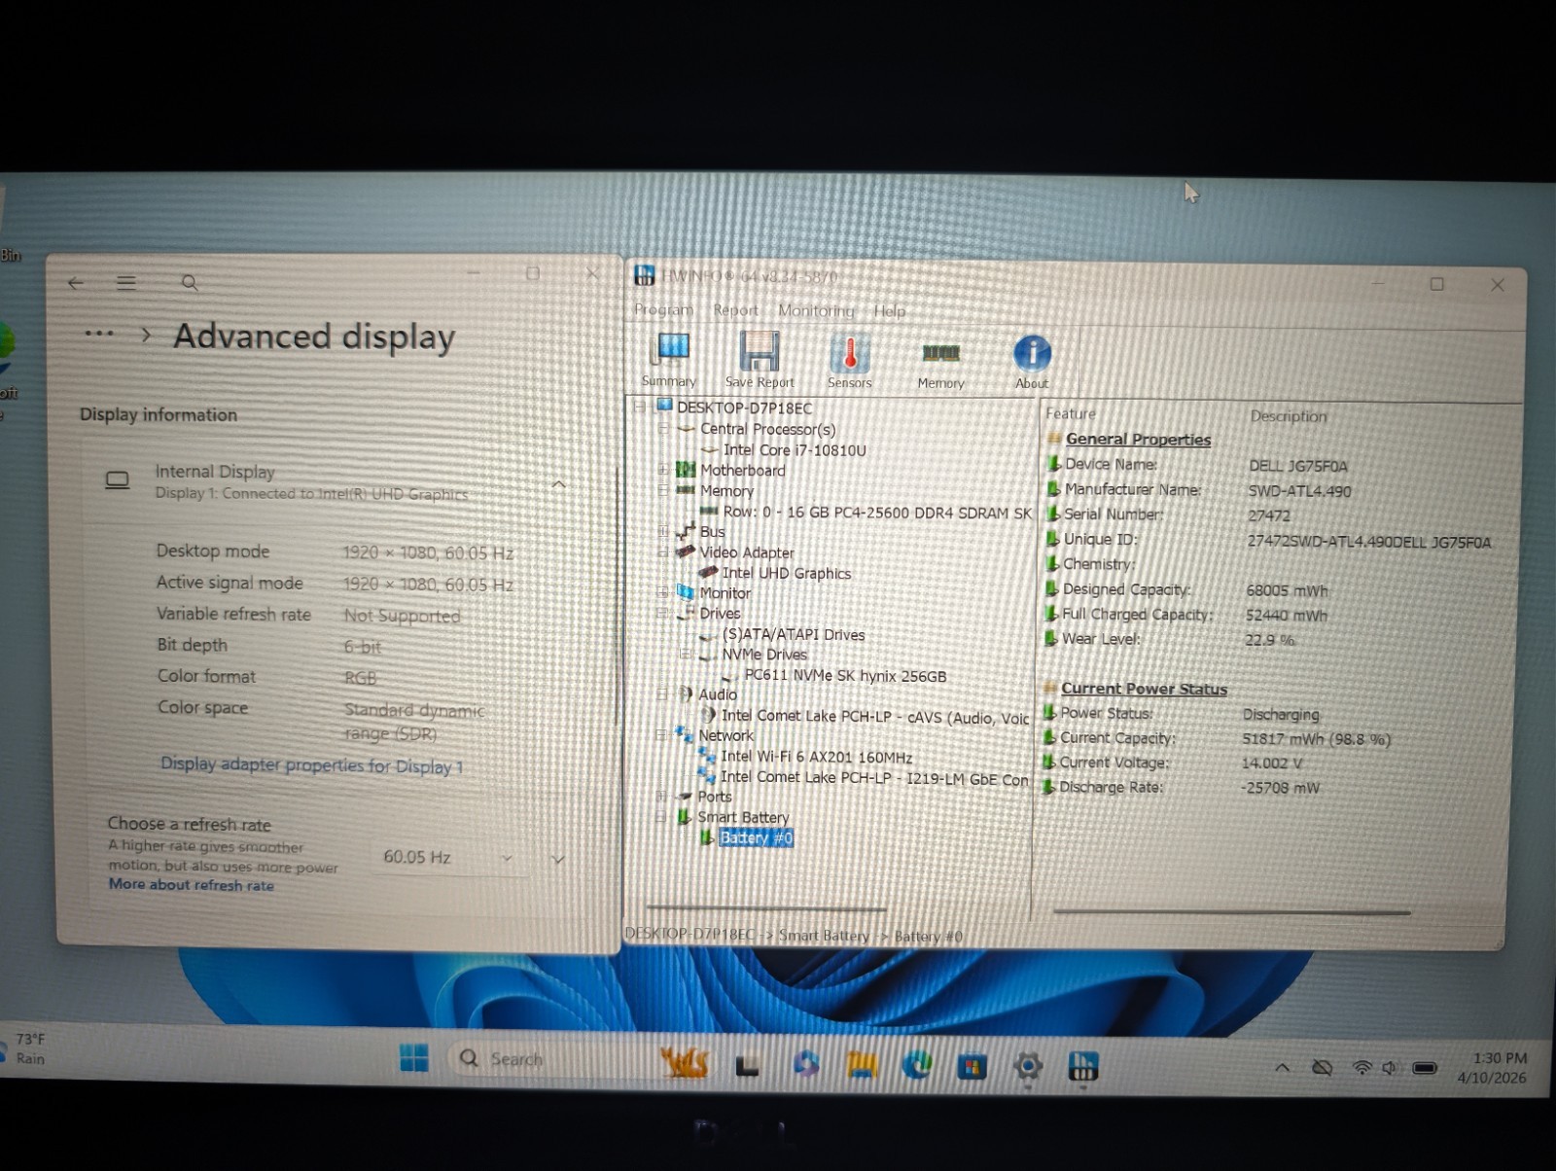Select Intel Comet Lake cAVS audio item

click(x=874, y=717)
